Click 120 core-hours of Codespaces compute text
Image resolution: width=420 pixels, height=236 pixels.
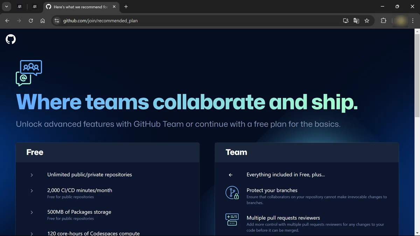(93, 233)
